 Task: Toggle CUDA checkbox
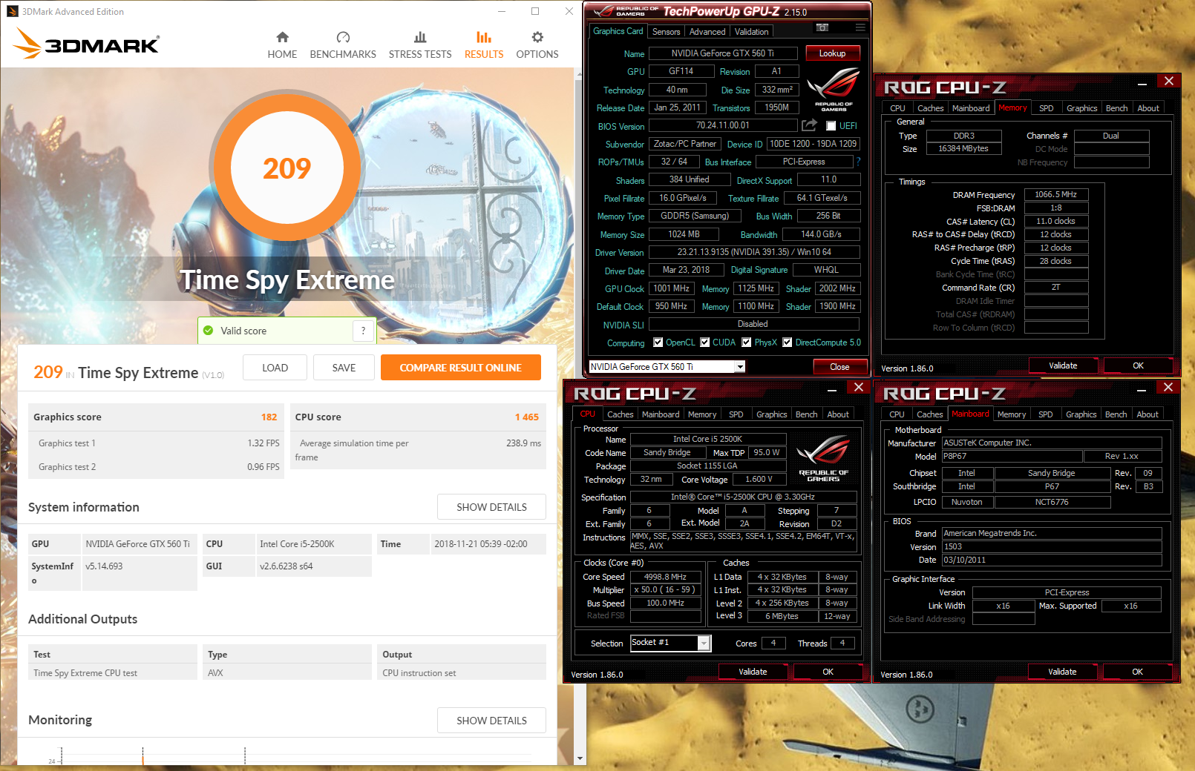(704, 343)
